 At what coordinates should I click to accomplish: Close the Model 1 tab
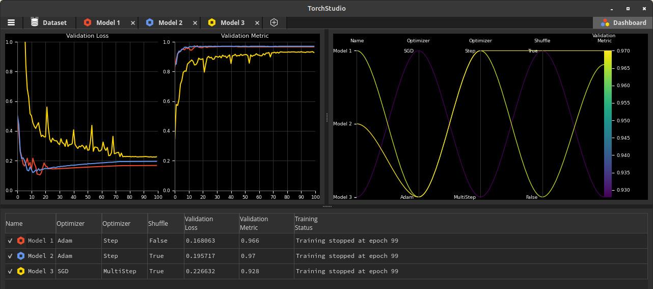133,23
